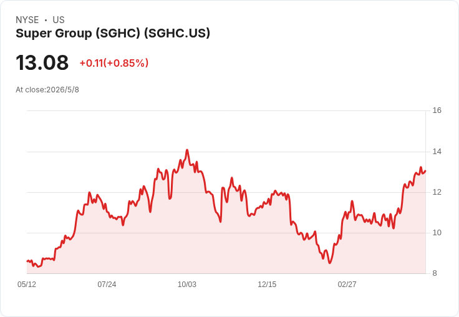459x317 pixels.
Task: Click the 05/12 x-axis date label
Action: click(x=27, y=285)
